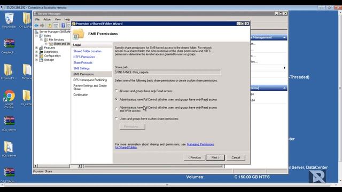Click the Forward arrow in Server Manager toolbar
The image size is (342, 192).
[x=42, y=26]
